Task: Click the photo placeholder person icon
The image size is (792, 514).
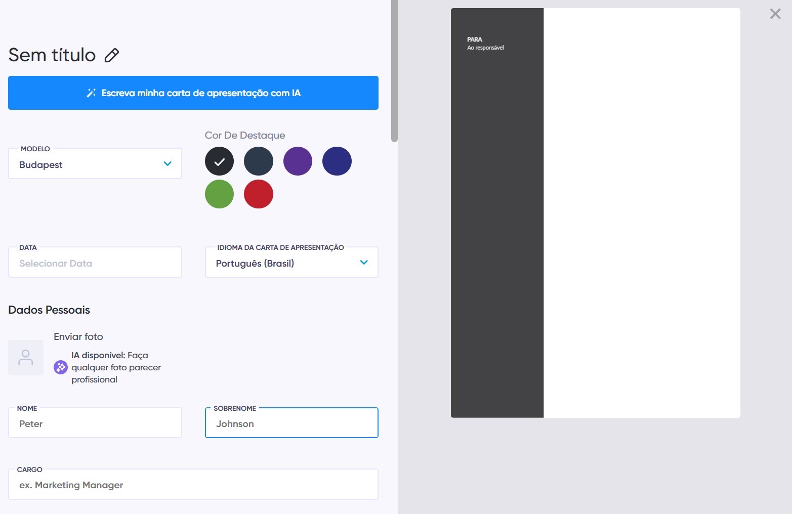Action: click(x=25, y=358)
